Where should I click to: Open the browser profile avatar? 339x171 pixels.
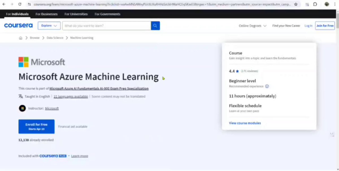click(x=327, y=4)
